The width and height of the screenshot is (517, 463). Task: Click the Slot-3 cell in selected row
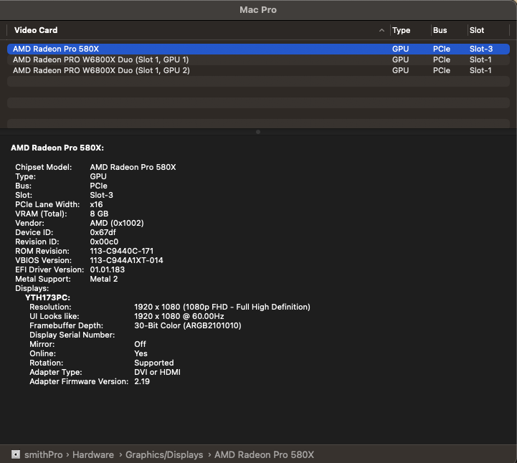(x=481, y=49)
